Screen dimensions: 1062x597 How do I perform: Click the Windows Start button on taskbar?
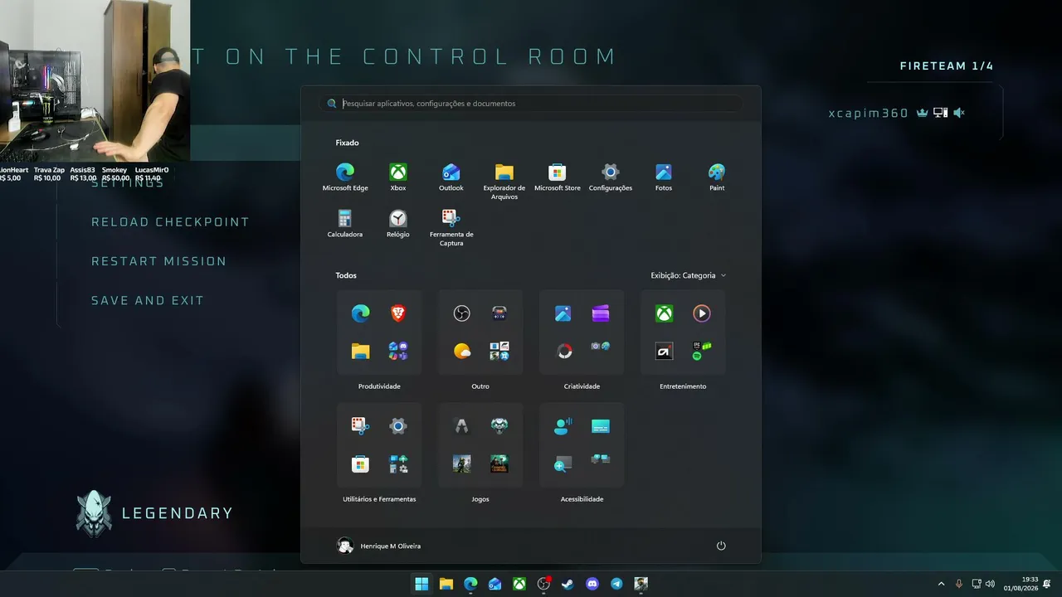click(421, 584)
